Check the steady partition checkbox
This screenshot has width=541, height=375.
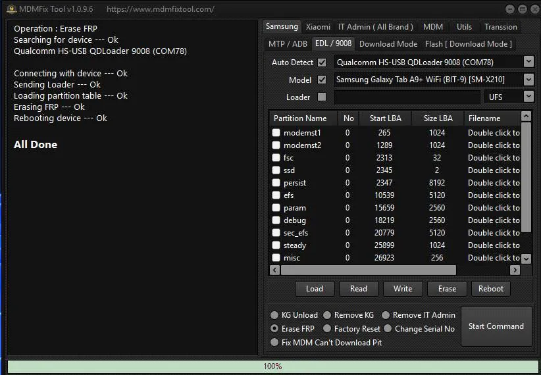(276, 245)
